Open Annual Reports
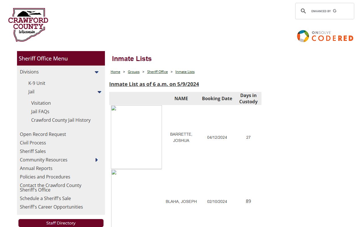Image resolution: width=363 pixels, height=227 pixels. [x=36, y=168]
